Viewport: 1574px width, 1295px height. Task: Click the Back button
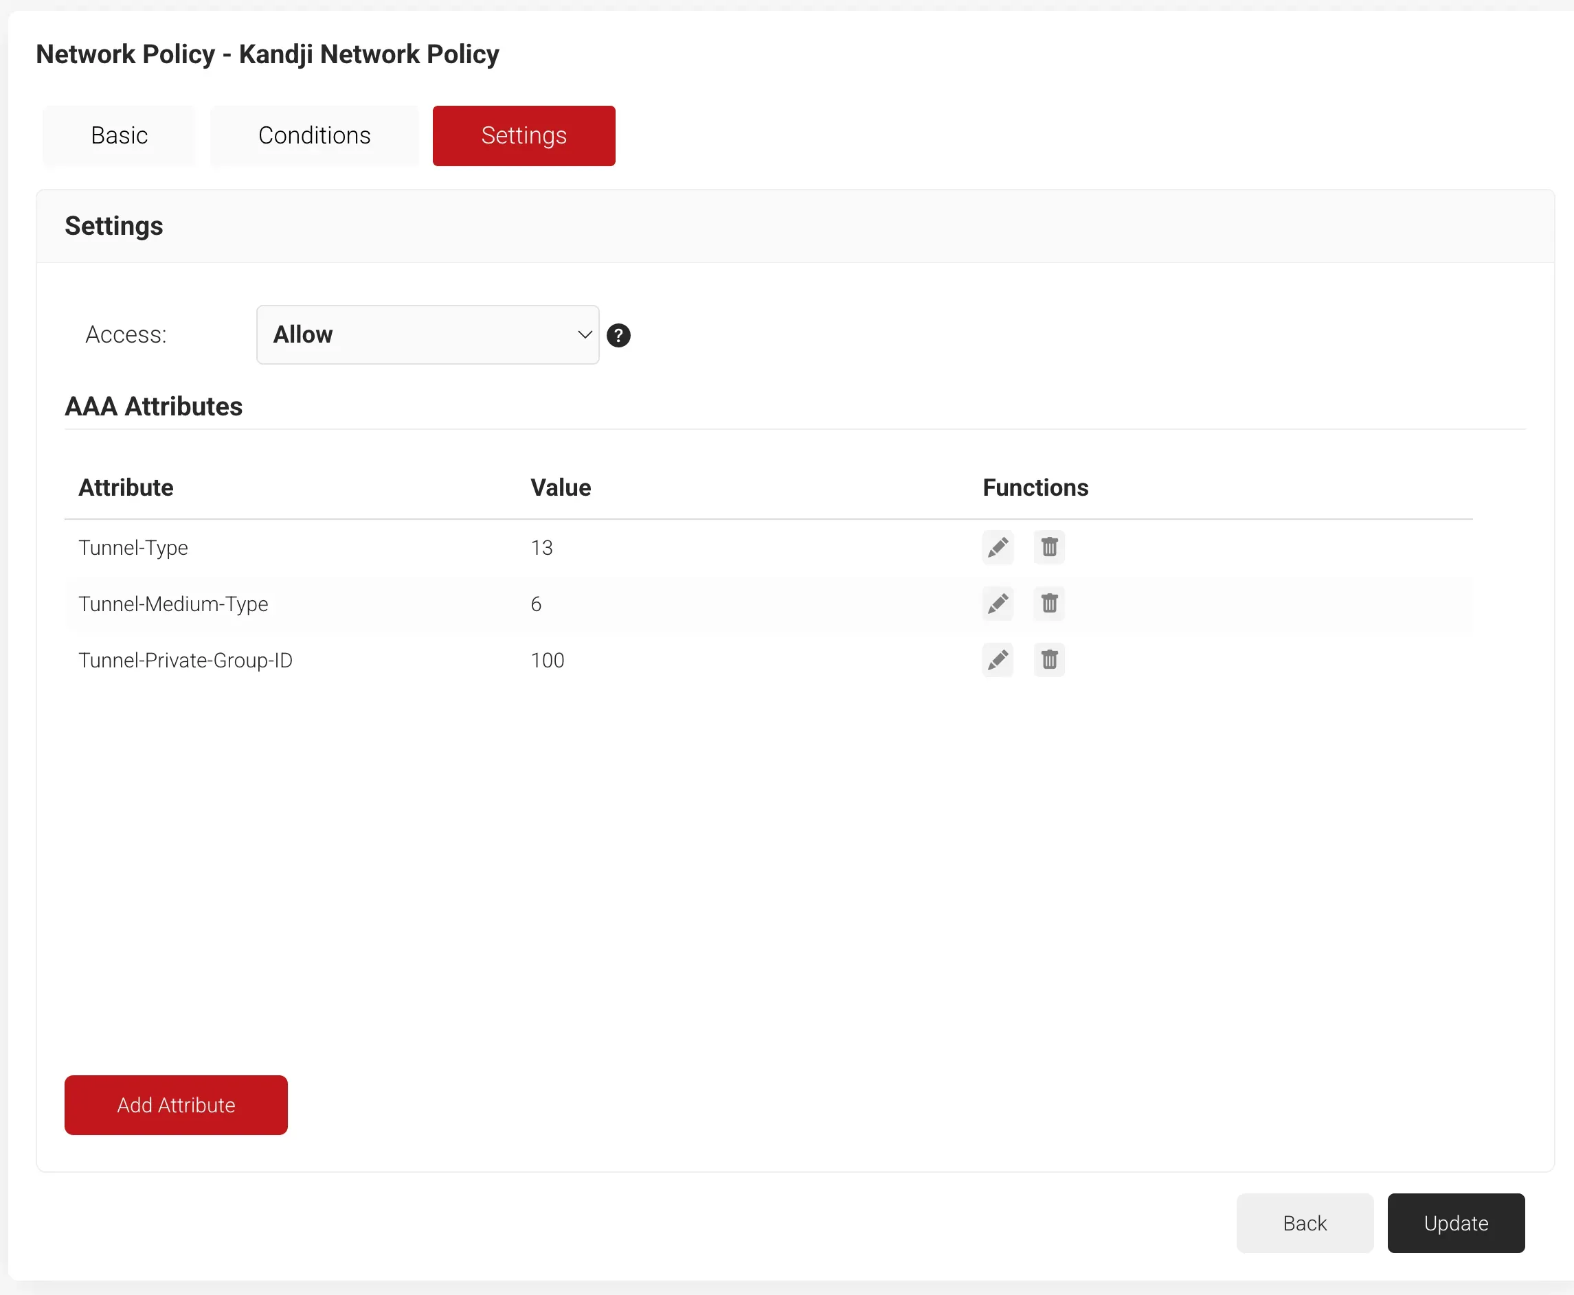[x=1304, y=1224]
